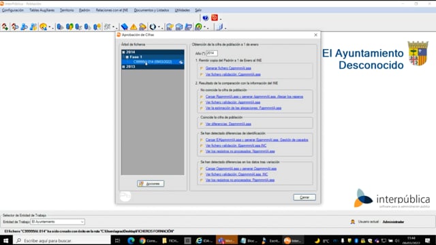Open the Relaciones con el INE menu
Image resolution: width=436 pixels, height=245 pixels.
click(x=112, y=10)
